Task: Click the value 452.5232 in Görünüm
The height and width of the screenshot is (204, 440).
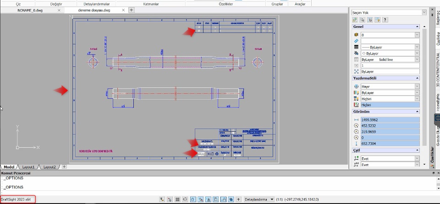Action: coord(390,126)
